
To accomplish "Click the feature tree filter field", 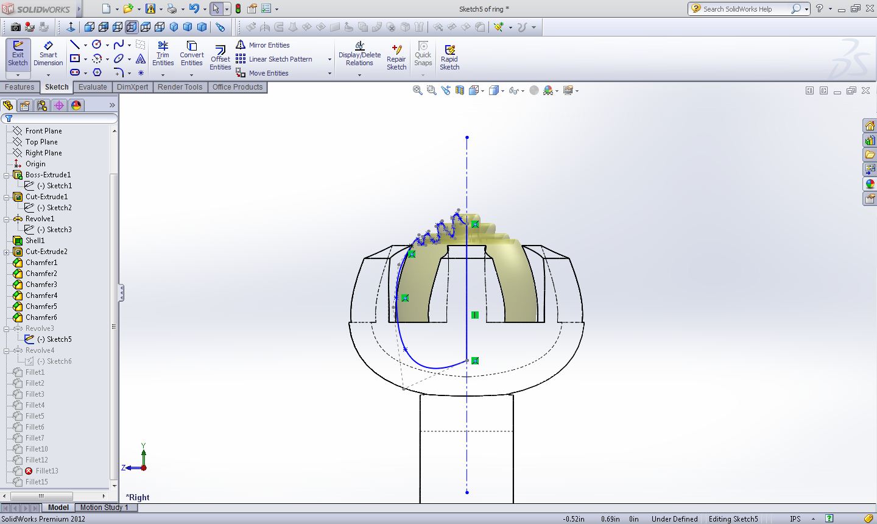I will 59,118.
